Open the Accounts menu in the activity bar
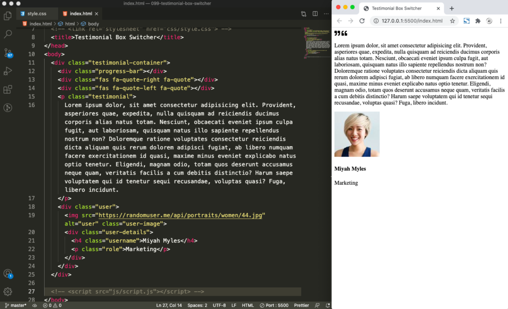 [8, 274]
